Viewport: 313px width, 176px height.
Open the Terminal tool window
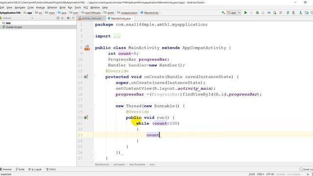click(x=6, y=170)
